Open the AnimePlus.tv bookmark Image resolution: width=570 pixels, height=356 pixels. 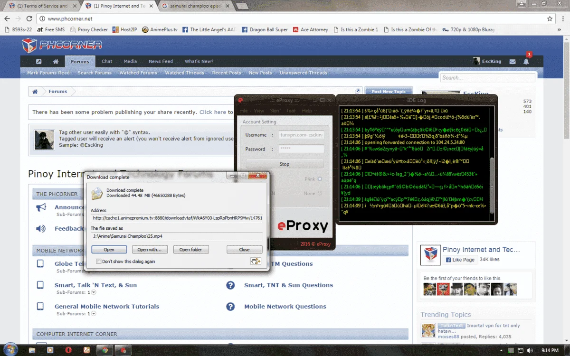tap(160, 29)
